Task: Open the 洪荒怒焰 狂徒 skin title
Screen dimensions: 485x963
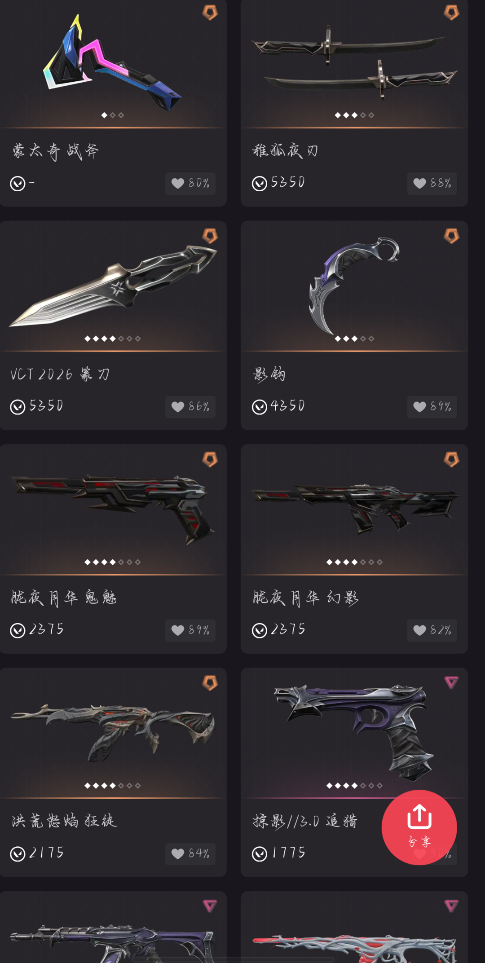Action: tap(64, 821)
